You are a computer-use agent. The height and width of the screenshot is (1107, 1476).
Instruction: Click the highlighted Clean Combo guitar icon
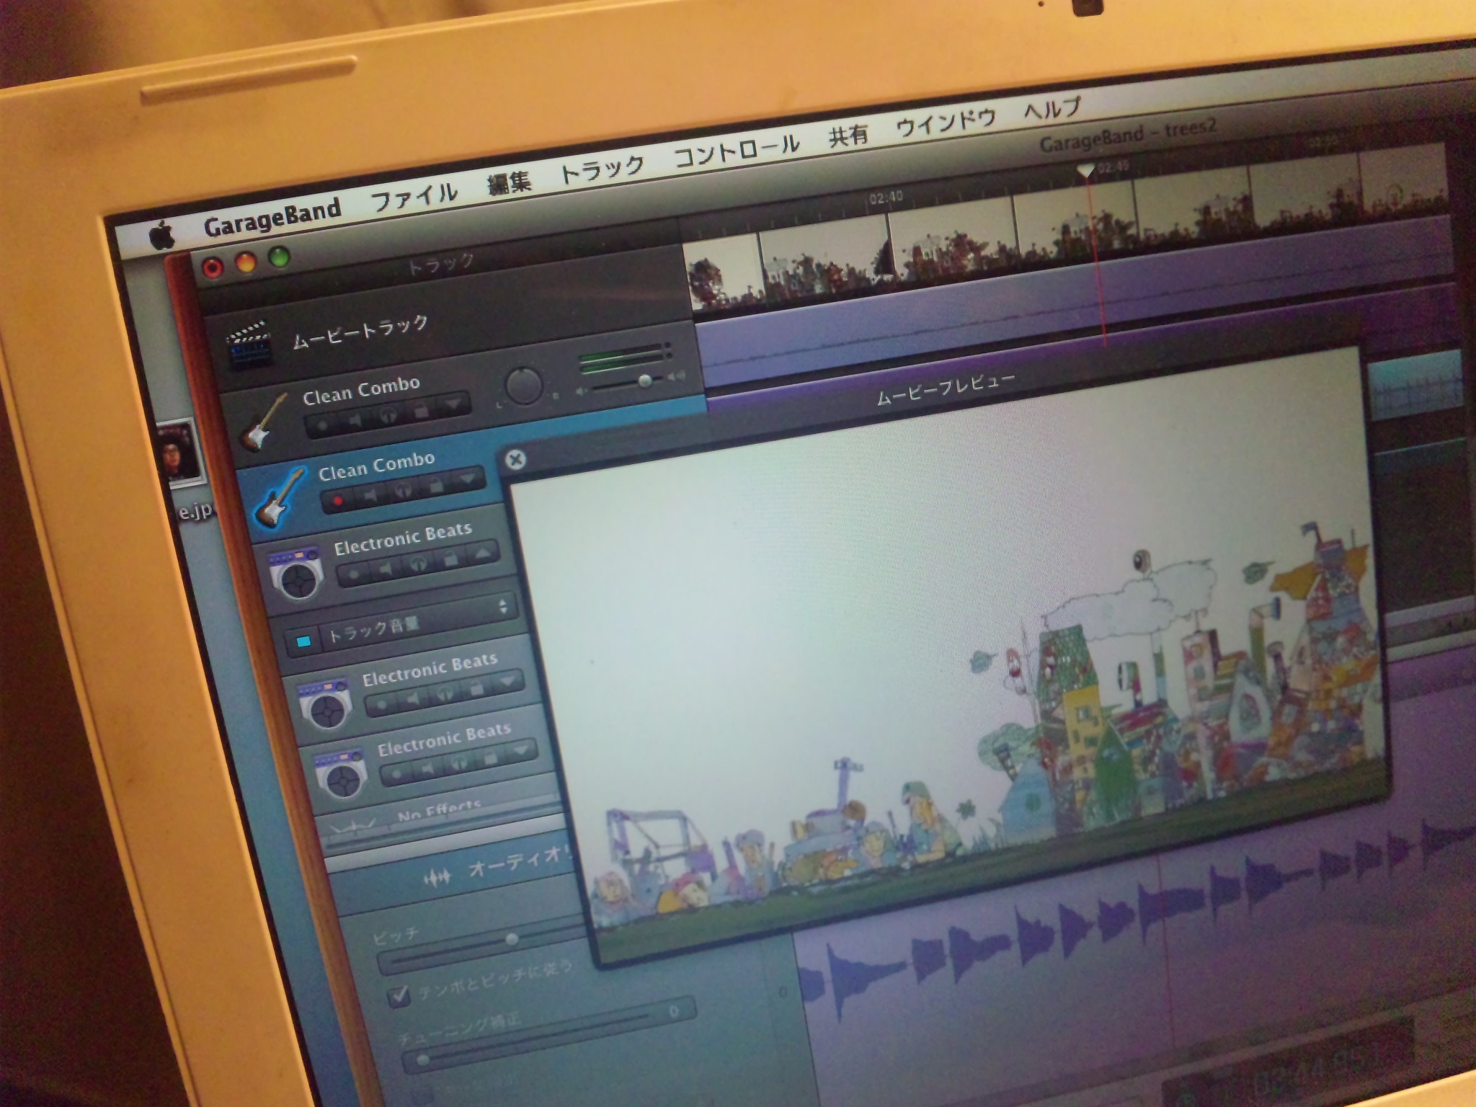(x=280, y=497)
